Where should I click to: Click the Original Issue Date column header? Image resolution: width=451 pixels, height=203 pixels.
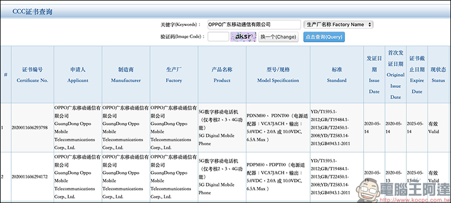396,75
